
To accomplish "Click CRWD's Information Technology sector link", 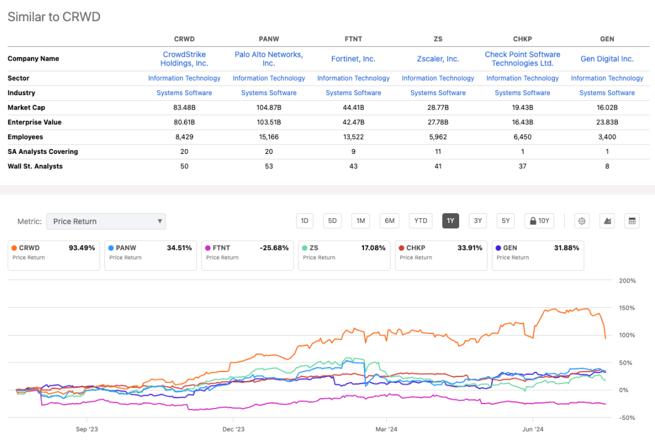I will 184,78.
